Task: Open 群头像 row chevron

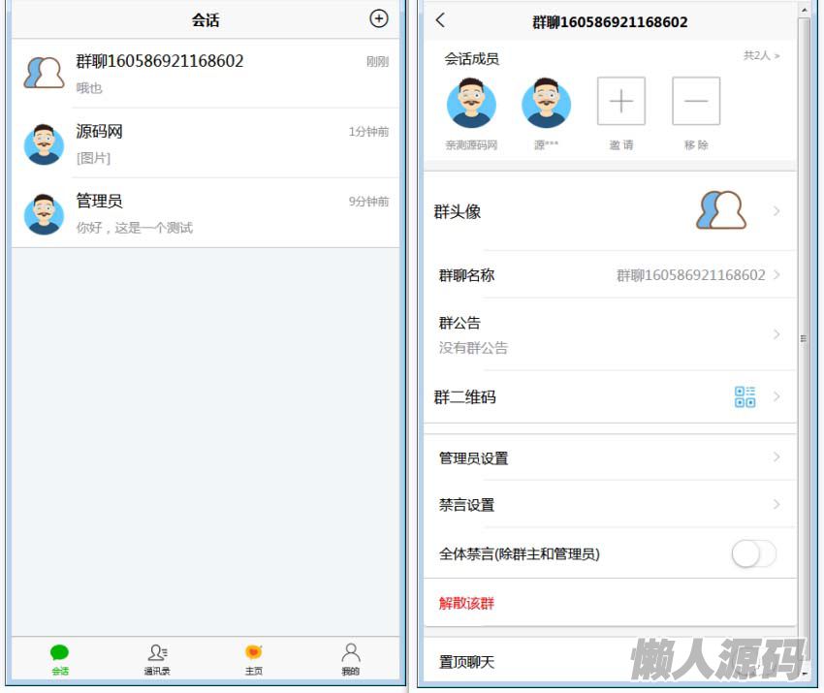Action: coord(776,211)
